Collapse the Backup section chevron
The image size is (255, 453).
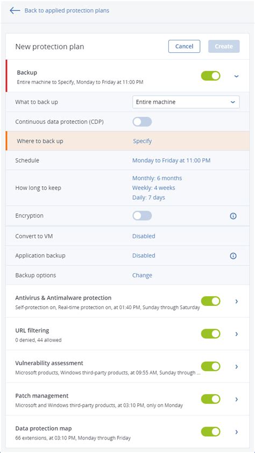237,76
